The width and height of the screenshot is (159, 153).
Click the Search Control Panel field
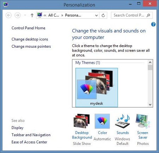click(x=132, y=15)
